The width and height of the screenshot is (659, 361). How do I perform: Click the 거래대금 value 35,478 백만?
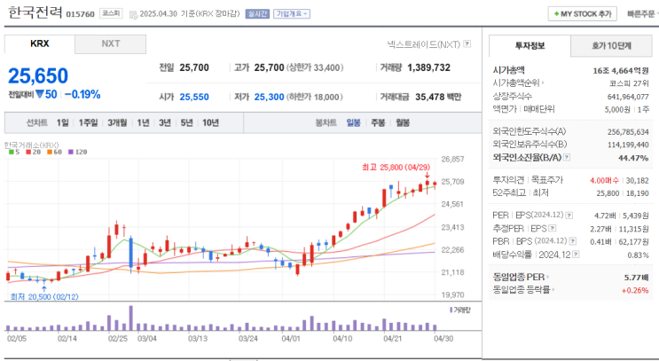[x=438, y=97]
